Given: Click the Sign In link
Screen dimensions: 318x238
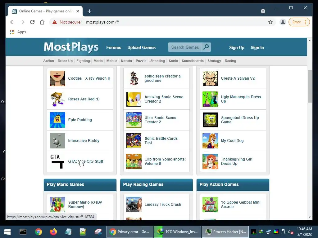Looking at the screenshot, I should pos(257,47).
